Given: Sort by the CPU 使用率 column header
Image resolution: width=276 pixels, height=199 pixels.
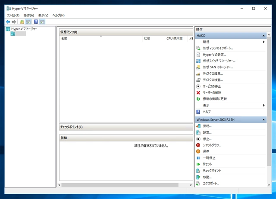Looking at the screenshot, I should click(176, 39).
